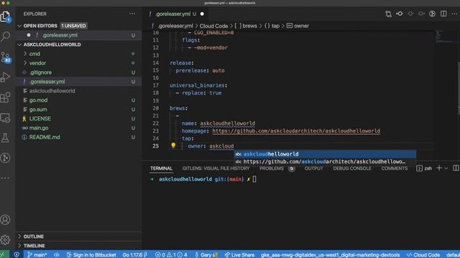
Task: Click Cloud Code in status bar
Action: 423,255
